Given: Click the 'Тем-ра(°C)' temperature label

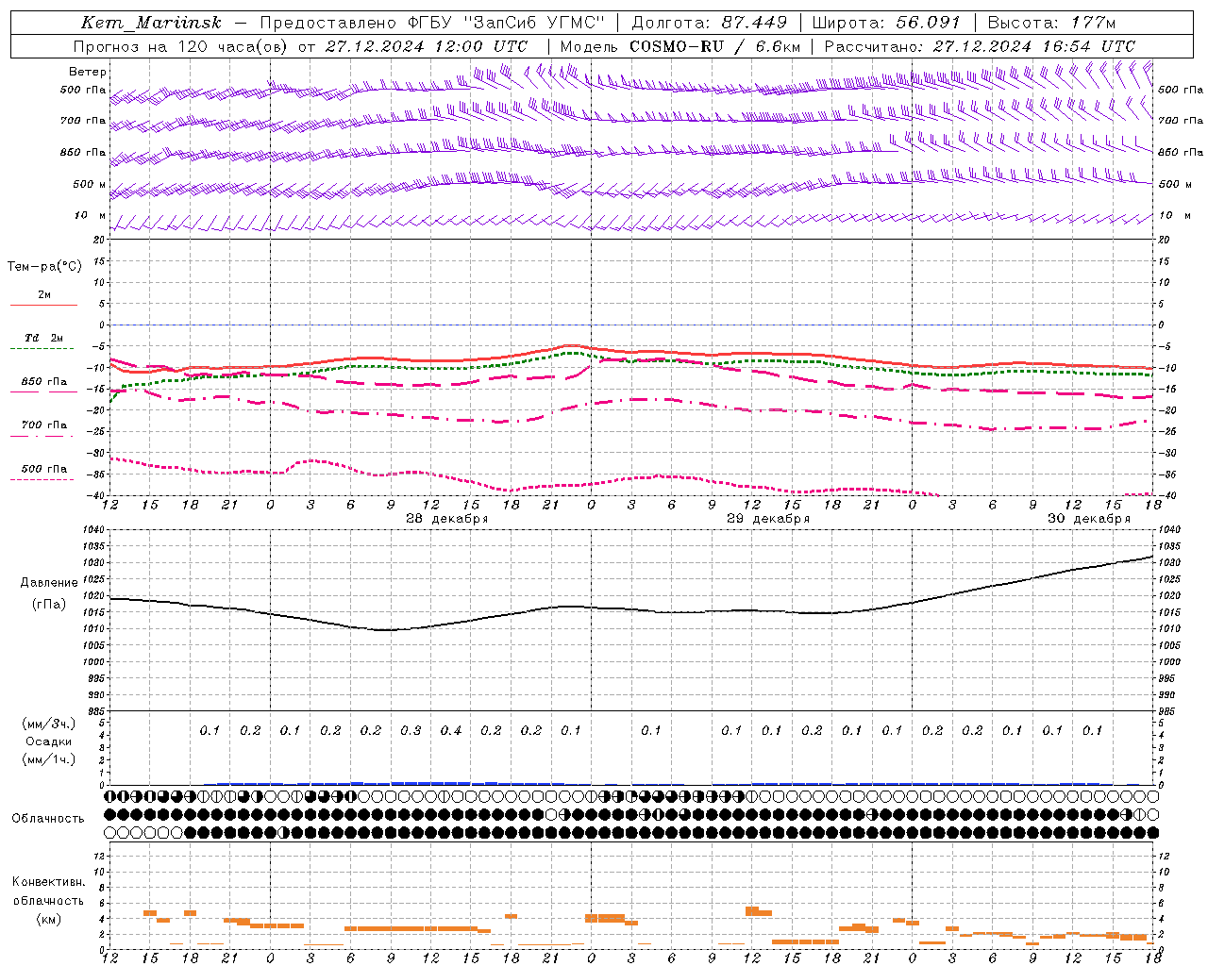Looking at the screenshot, I should [44, 267].
